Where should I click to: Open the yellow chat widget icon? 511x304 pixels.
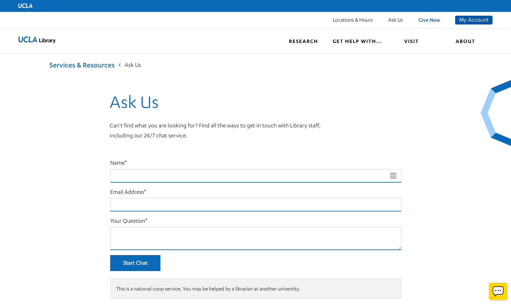[498, 291]
